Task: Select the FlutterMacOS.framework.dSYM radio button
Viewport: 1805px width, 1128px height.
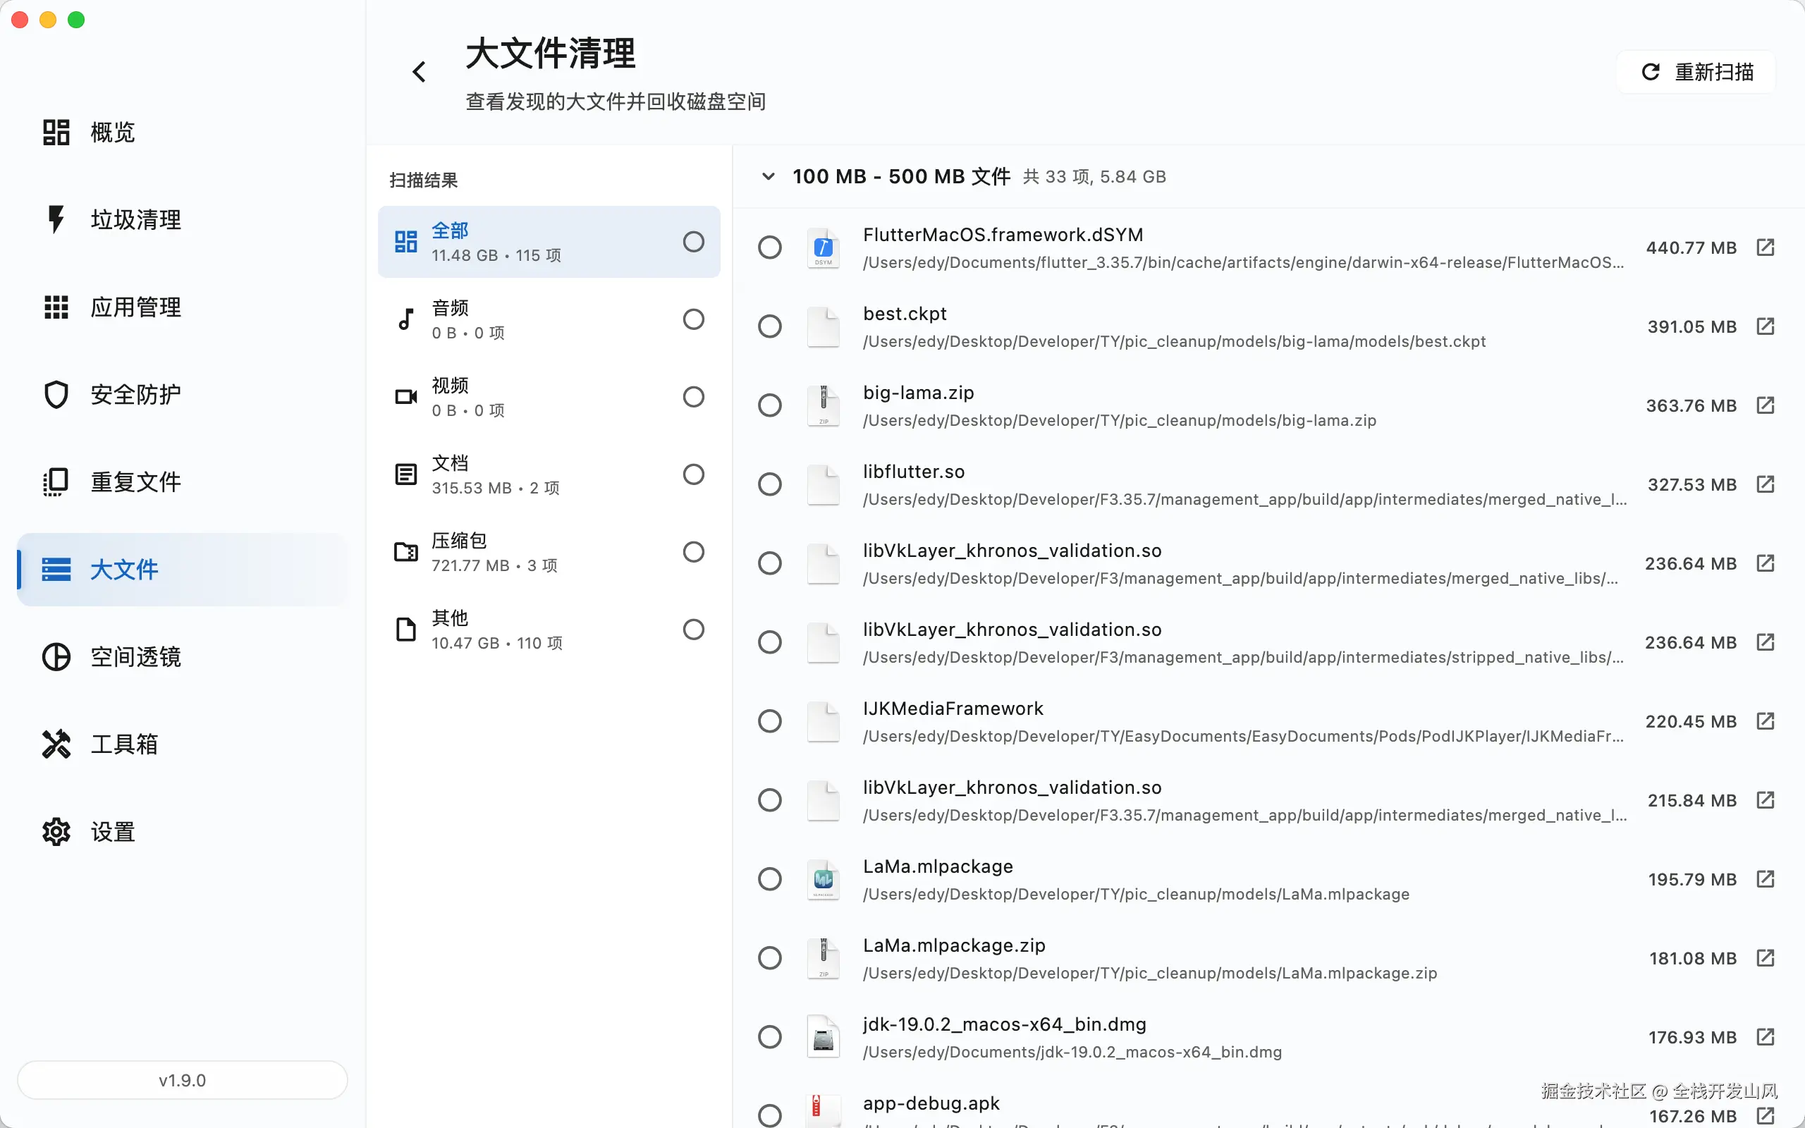Action: [x=769, y=247]
